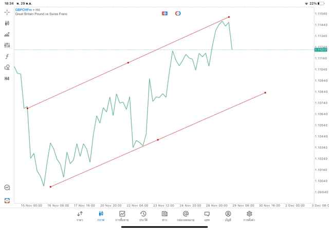Screen dimensions: 329x230
Task: Tap the red-blue circular clock icon
Action: [178, 12]
